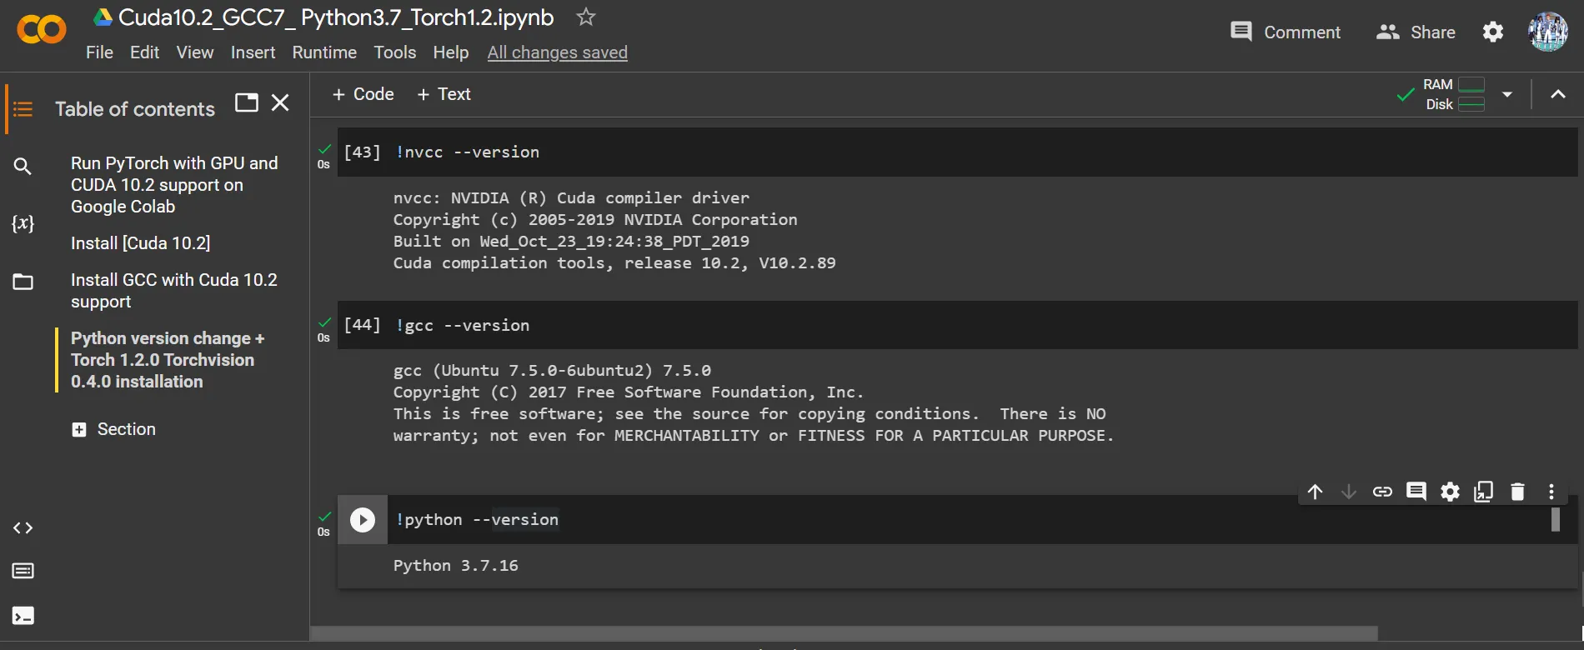This screenshot has height=650, width=1584.
Task: Expand RAM and Disk resources dropdown
Action: coord(1506,94)
